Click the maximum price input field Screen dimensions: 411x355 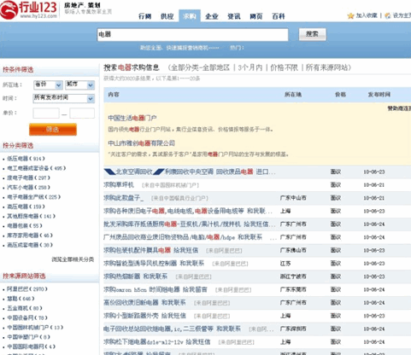82,113
